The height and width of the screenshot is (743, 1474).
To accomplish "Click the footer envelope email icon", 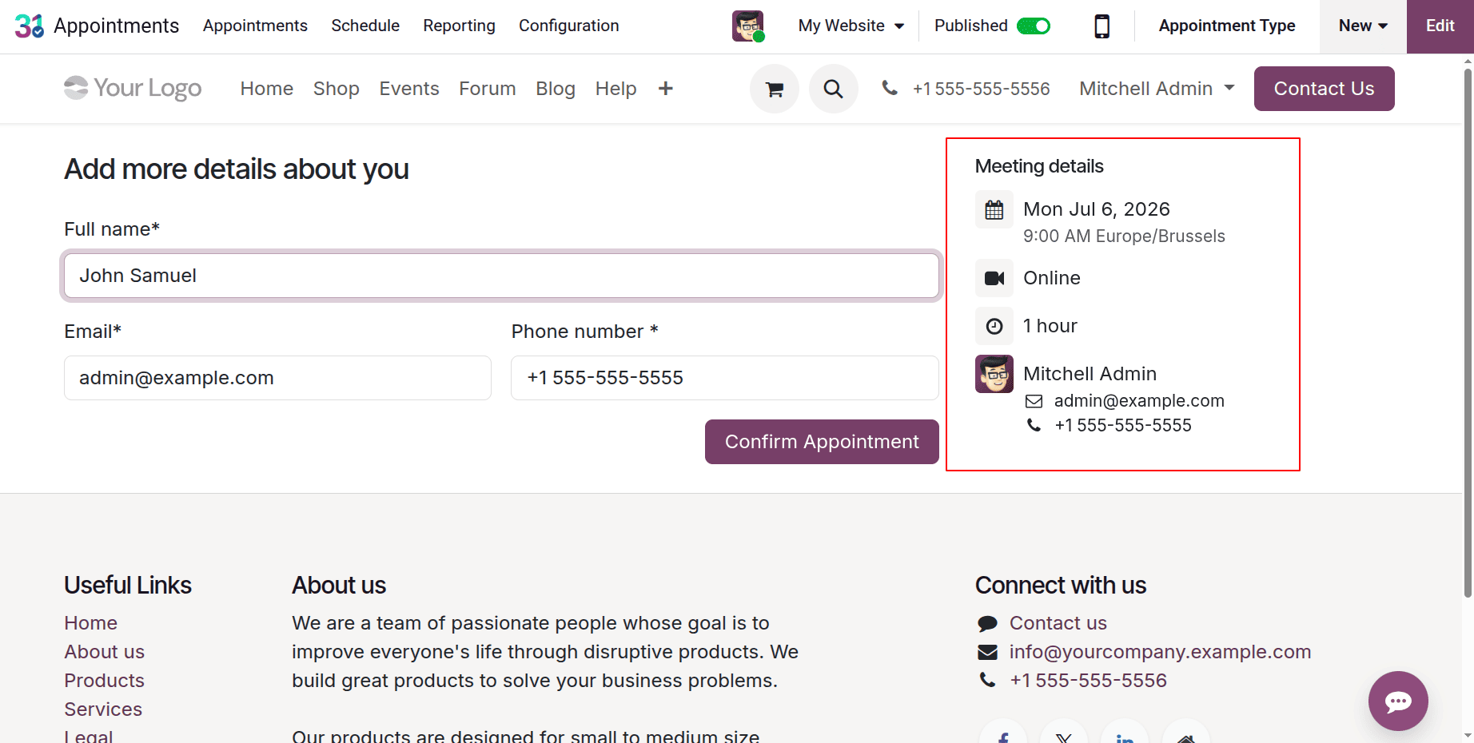I will click(988, 652).
